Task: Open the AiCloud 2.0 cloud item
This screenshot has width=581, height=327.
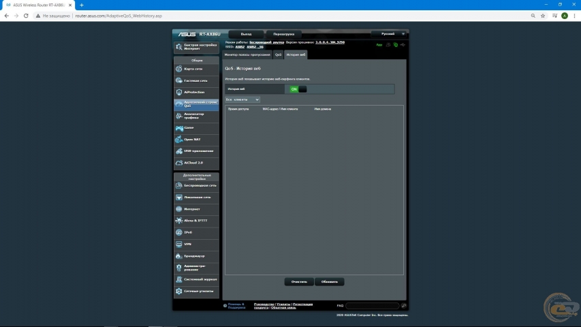Action: click(196, 163)
